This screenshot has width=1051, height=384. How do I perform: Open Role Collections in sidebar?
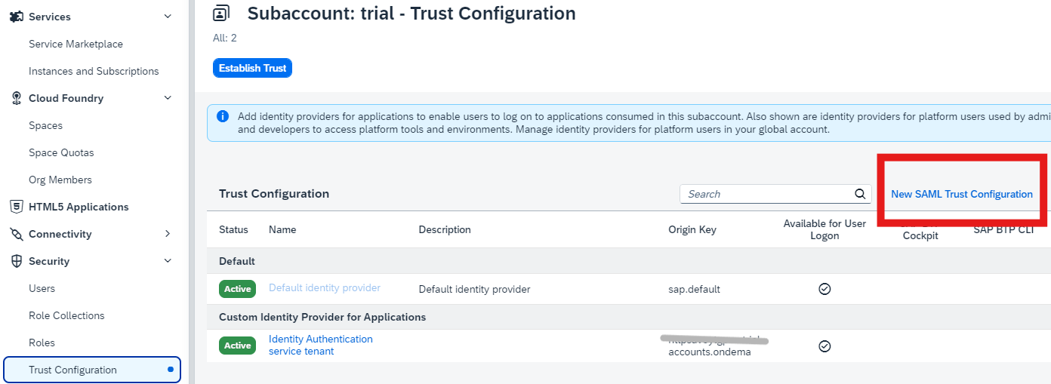[66, 315]
